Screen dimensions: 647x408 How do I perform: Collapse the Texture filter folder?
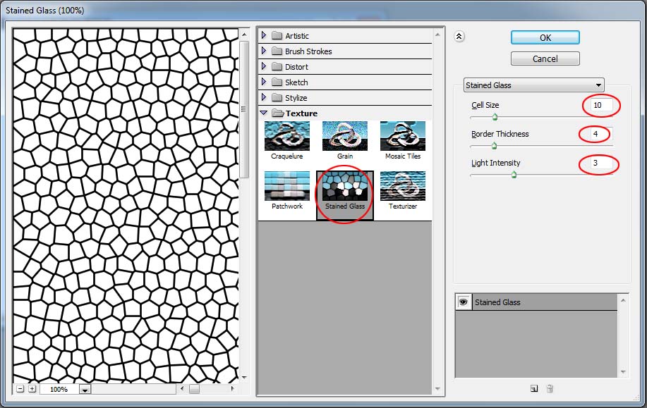tap(264, 113)
